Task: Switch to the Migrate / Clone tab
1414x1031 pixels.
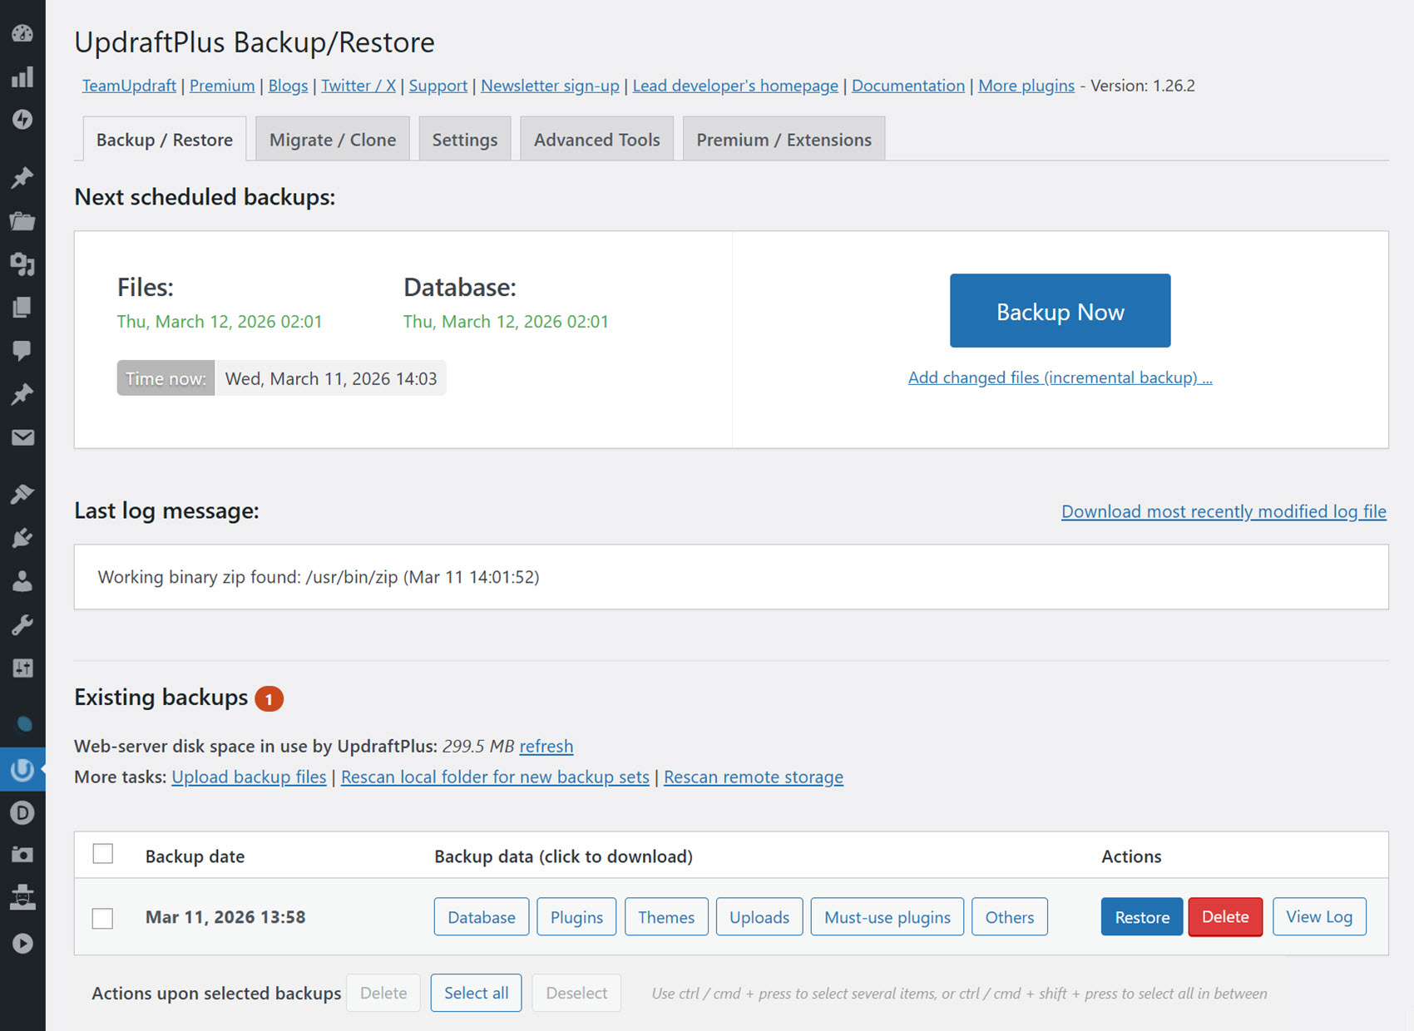Action: [333, 140]
